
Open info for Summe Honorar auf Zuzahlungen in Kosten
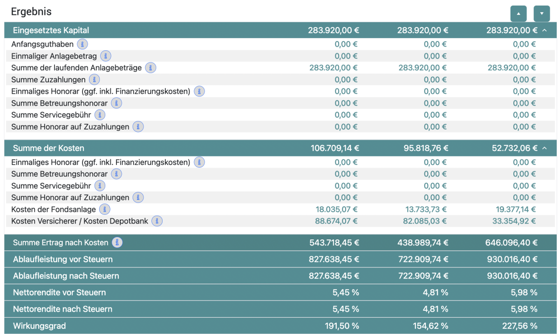click(138, 198)
